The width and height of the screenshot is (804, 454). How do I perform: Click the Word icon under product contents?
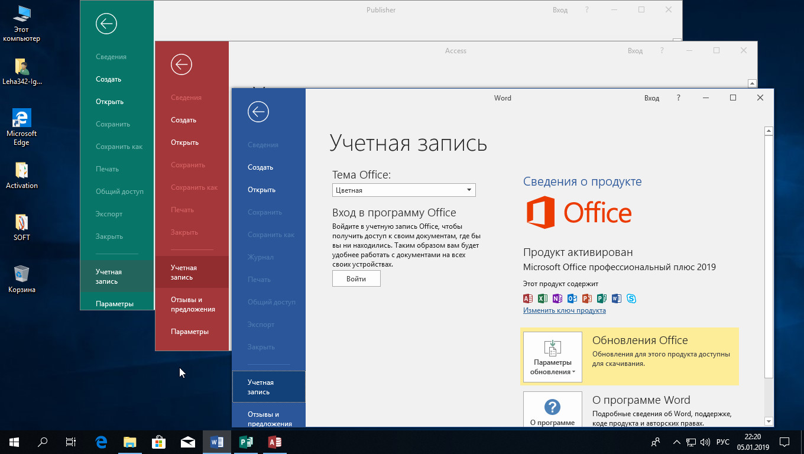point(617,299)
